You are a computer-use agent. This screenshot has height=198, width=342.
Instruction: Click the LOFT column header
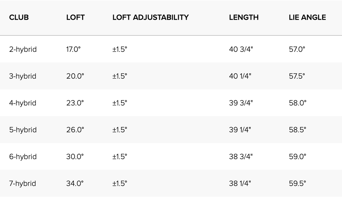[75, 17]
